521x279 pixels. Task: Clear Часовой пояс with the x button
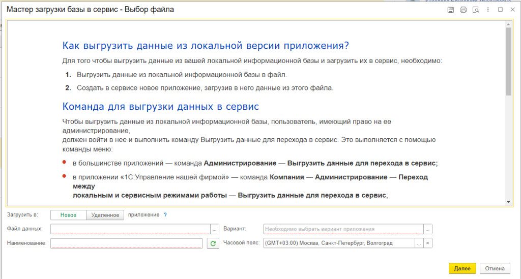[428, 243]
